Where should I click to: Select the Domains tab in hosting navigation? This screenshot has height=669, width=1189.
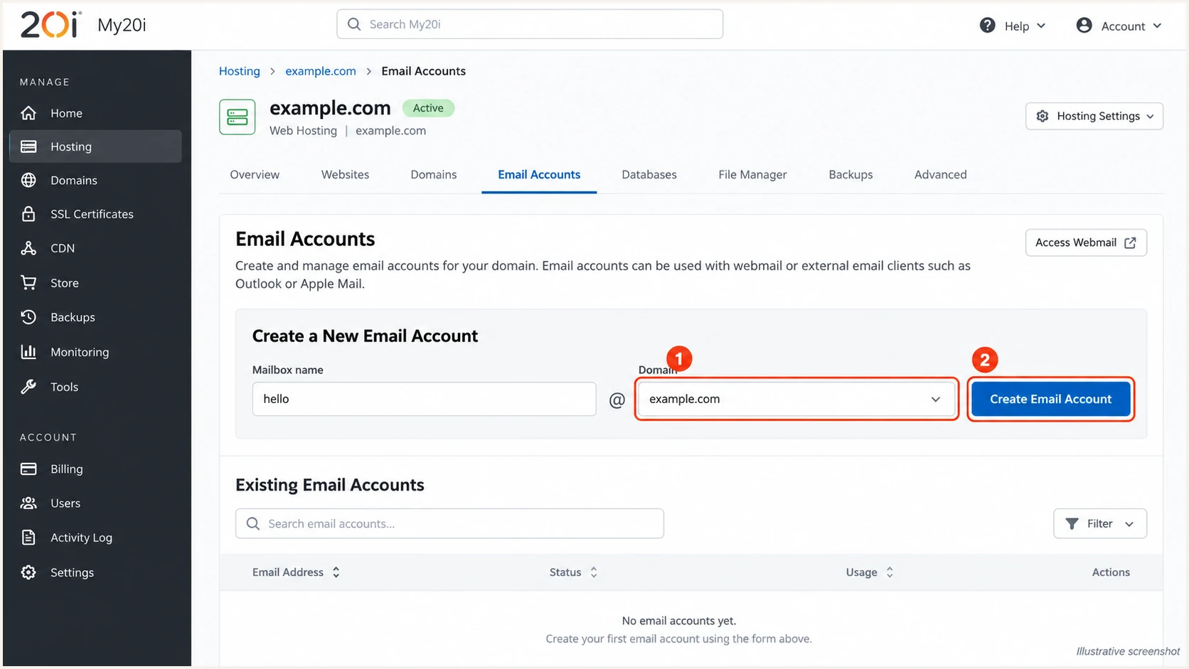pos(434,175)
